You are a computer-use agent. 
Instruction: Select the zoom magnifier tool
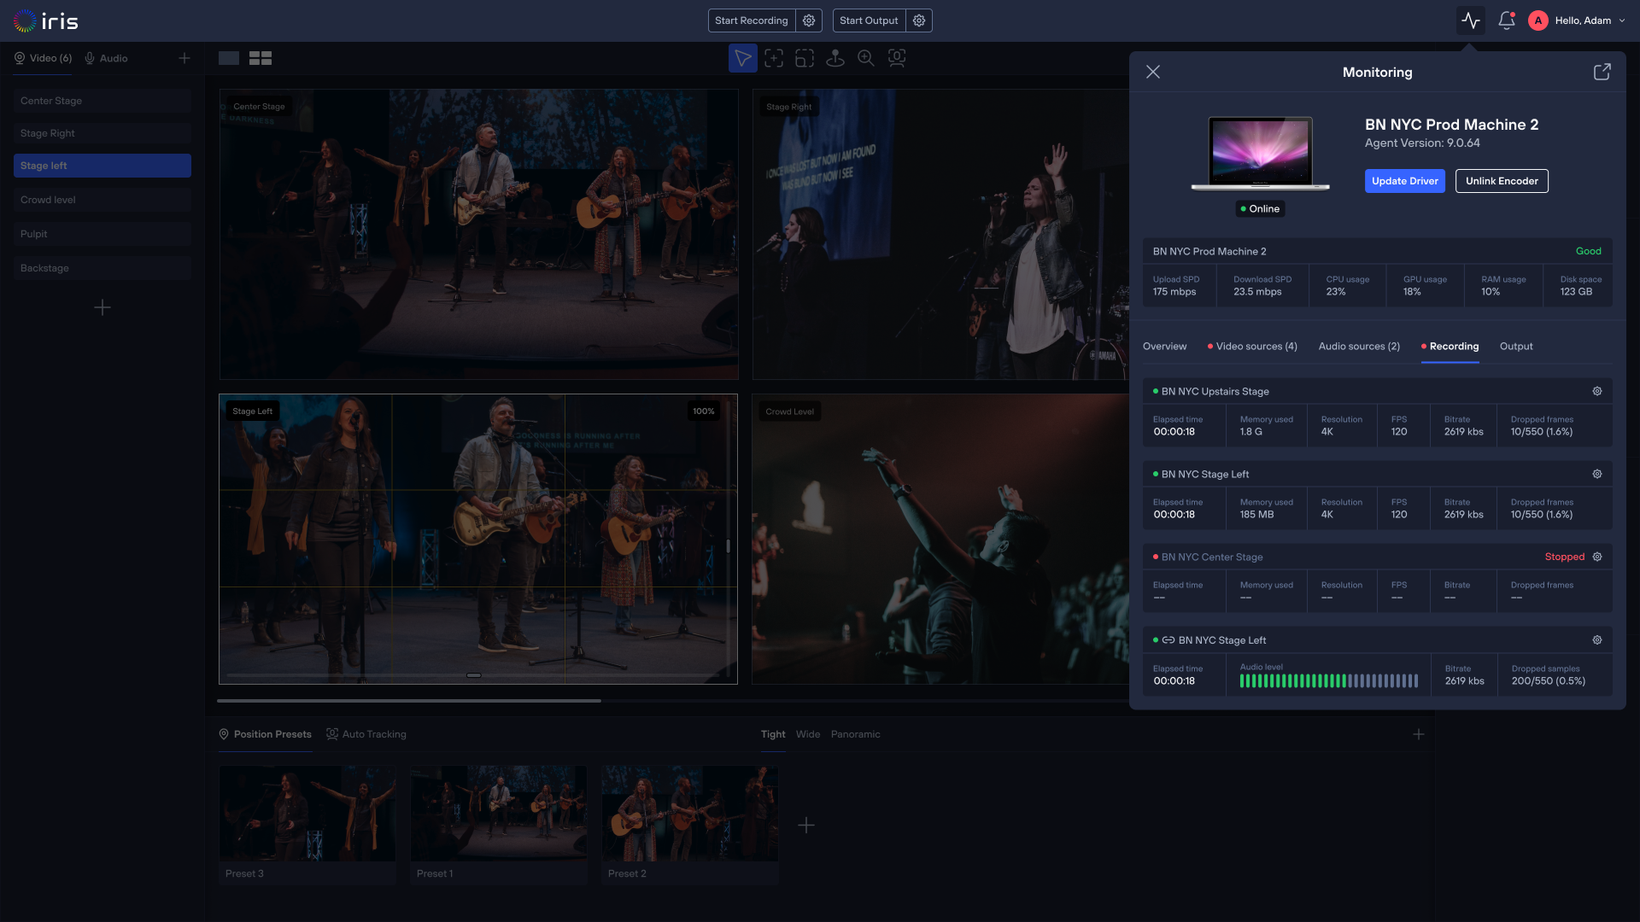tap(866, 58)
